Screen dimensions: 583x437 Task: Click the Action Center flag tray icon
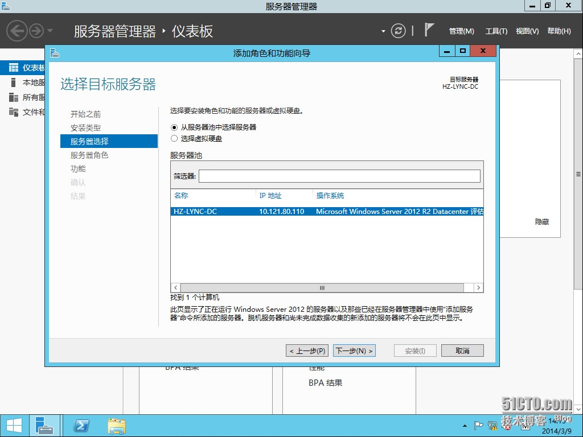click(x=478, y=426)
